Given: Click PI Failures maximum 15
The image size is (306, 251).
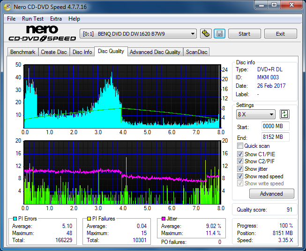Looking at the screenshot, I should [144, 233].
